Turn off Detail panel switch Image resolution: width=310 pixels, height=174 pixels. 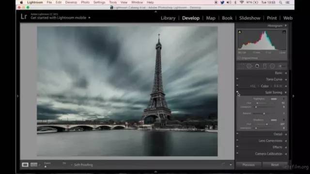pyautogui.click(x=237, y=133)
